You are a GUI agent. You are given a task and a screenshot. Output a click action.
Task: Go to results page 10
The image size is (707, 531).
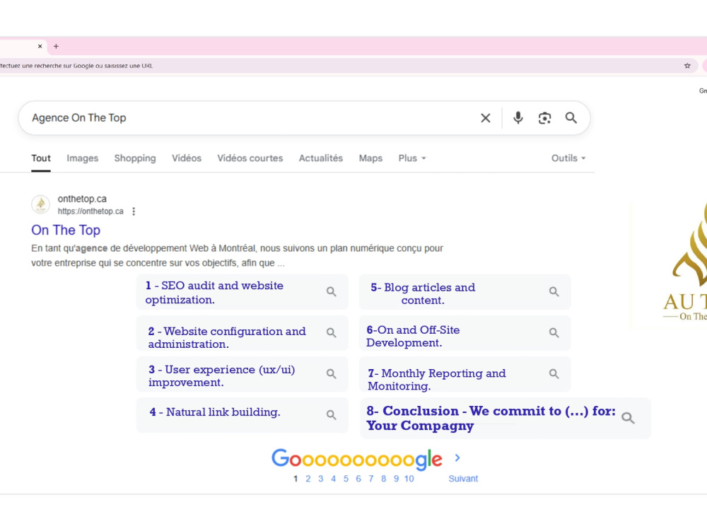click(x=409, y=479)
